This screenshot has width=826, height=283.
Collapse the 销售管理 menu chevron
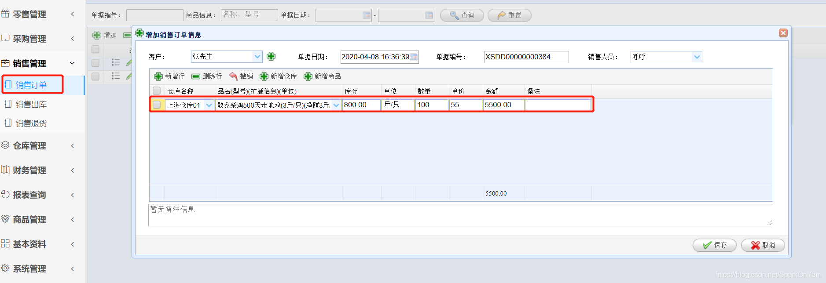73,63
